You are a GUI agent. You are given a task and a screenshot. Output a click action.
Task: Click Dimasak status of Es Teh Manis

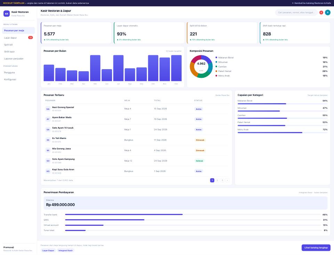point(200,140)
